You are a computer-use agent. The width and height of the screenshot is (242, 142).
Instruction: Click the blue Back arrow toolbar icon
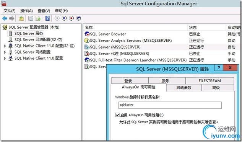pyautogui.click(x=5, y=18)
